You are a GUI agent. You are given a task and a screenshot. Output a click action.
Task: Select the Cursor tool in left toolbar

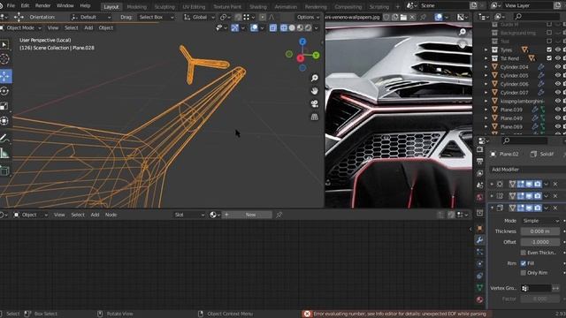point(4,59)
